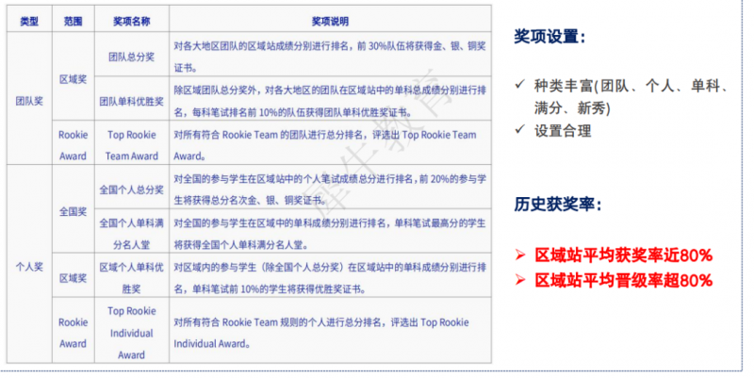
Task: Click the 全国个人总分奖 cell
Action: point(132,190)
